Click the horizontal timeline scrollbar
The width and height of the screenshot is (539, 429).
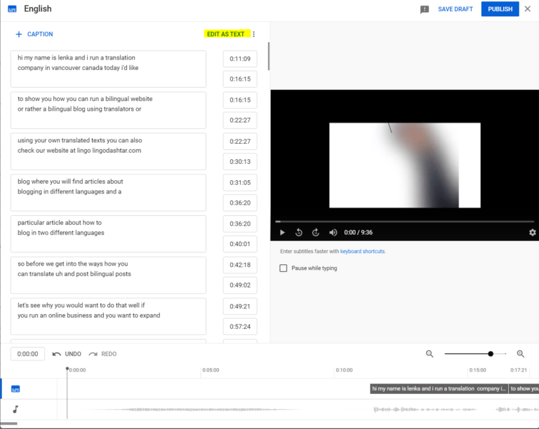point(8,423)
